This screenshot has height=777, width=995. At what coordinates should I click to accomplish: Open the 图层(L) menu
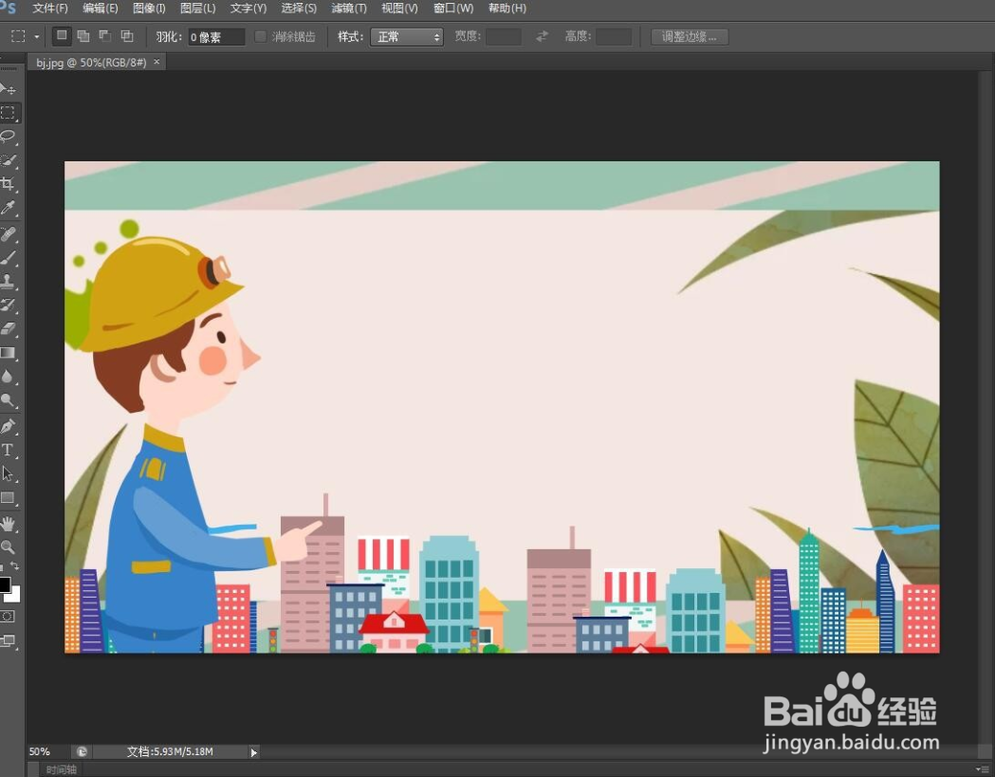198,9
